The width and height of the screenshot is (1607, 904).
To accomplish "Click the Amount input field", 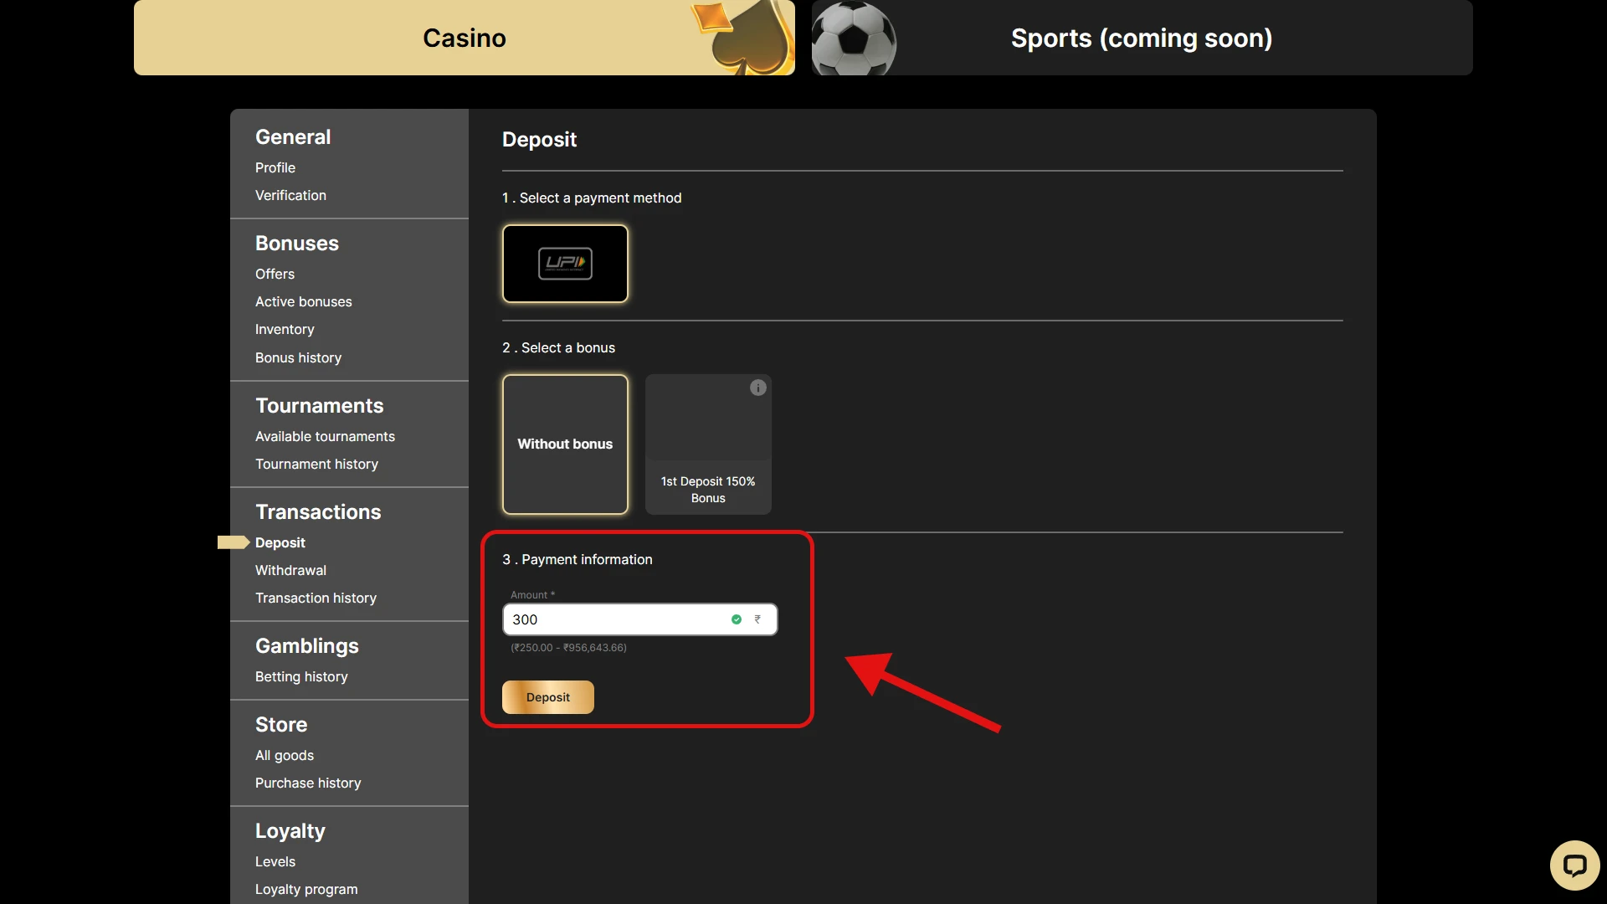I will [615, 619].
